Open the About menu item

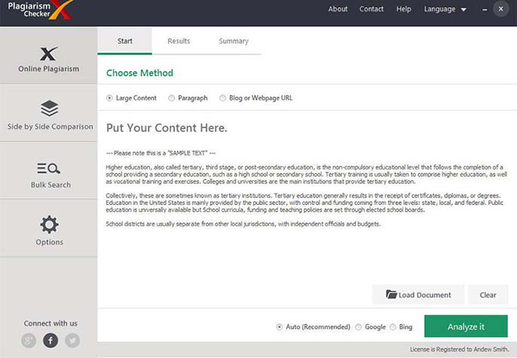(x=338, y=9)
